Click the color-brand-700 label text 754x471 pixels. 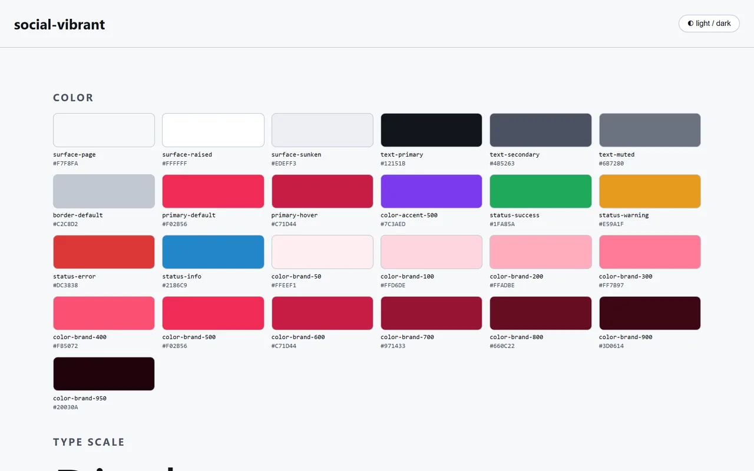[x=408, y=337]
